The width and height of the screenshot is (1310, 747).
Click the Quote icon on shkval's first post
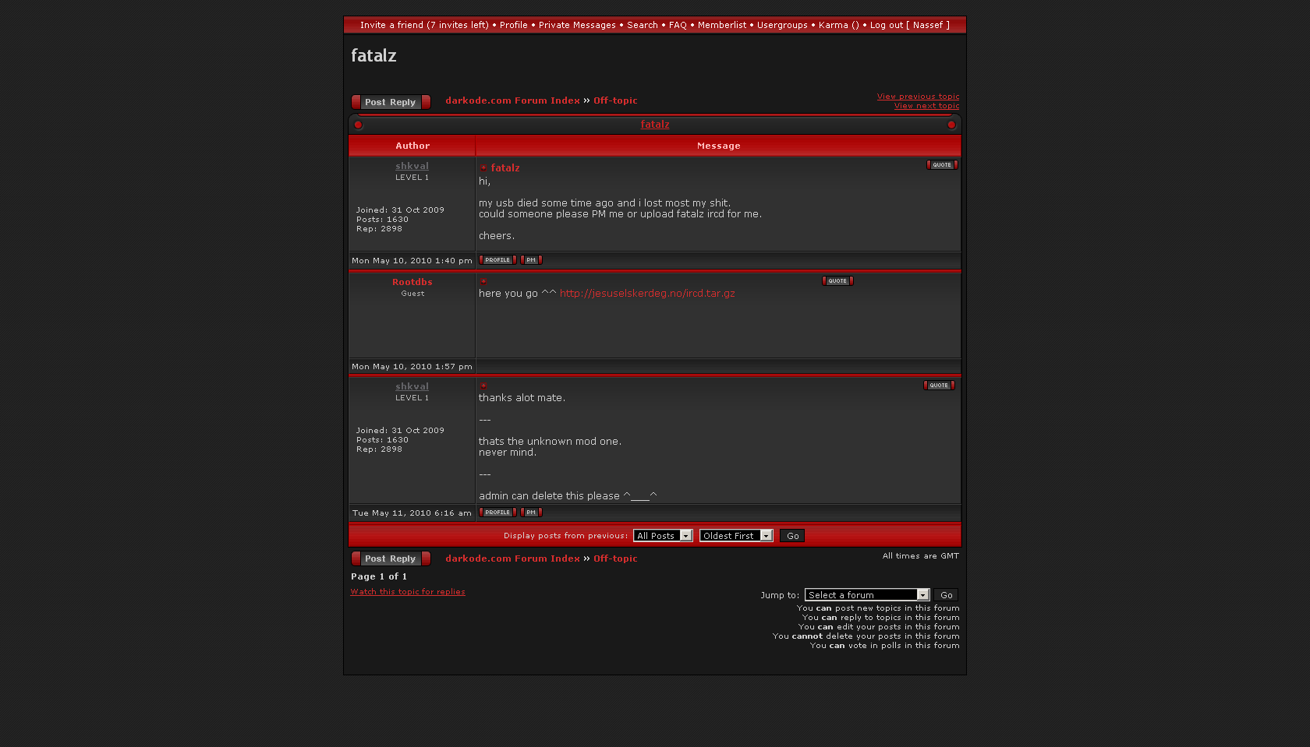pyautogui.click(x=941, y=165)
